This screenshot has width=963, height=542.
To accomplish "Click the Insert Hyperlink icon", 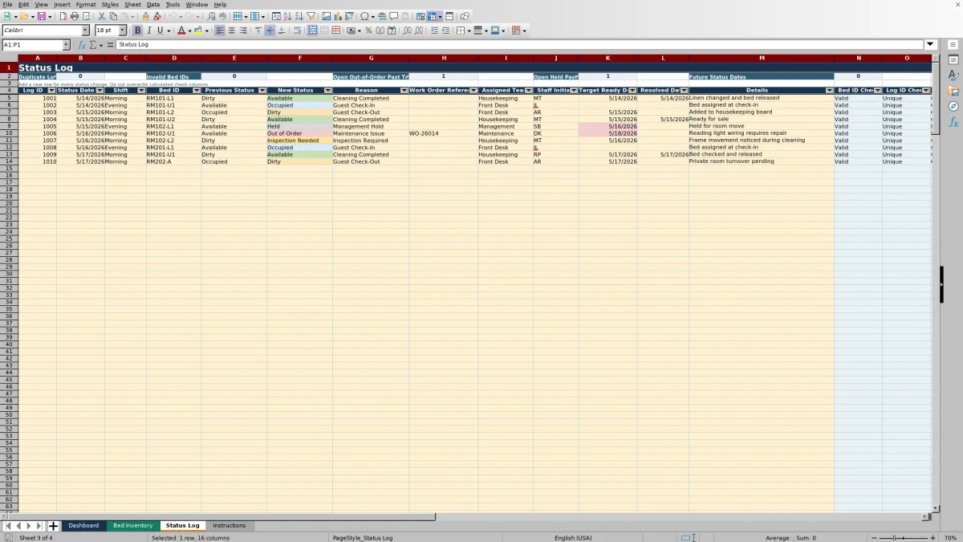I will click(x=382, y=16).
